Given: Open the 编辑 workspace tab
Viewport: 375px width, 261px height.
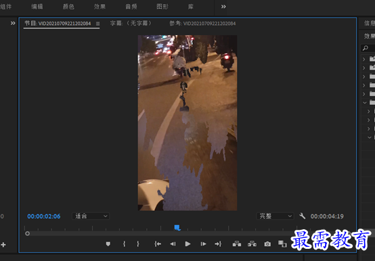Looking at the screenshot, I should 37,7.
